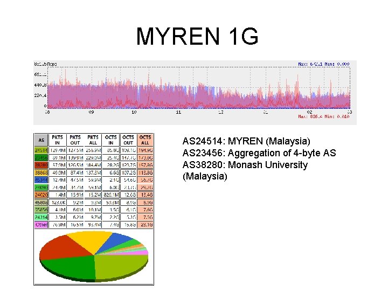This screenshot has height=291, width=388.
Task: Select the PKTS IN column header
Action: (58, 140)
